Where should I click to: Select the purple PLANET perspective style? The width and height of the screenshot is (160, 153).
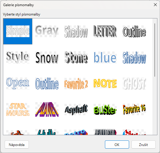47,109
